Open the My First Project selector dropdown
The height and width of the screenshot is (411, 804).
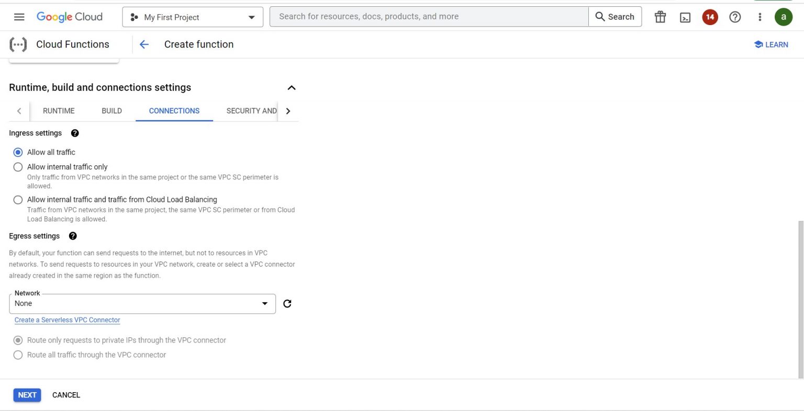click(193, 17)
